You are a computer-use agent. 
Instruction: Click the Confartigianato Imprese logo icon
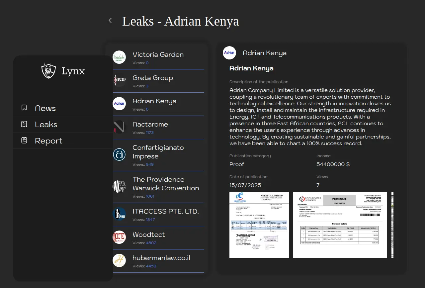(119, 154)
